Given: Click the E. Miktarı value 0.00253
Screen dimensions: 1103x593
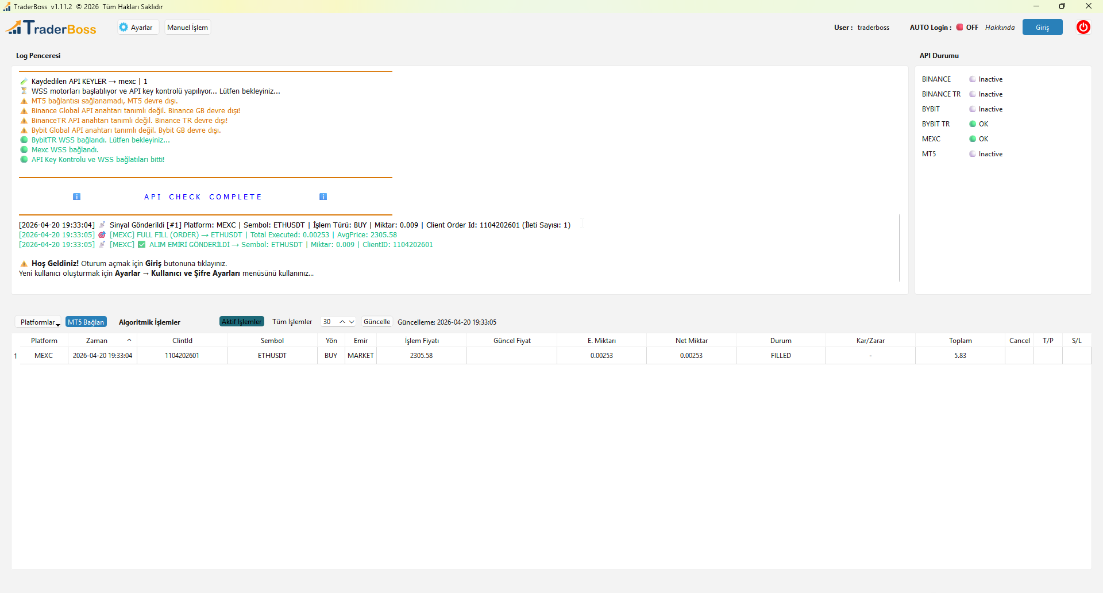Looking at the screenshot, I should [601, 356].
